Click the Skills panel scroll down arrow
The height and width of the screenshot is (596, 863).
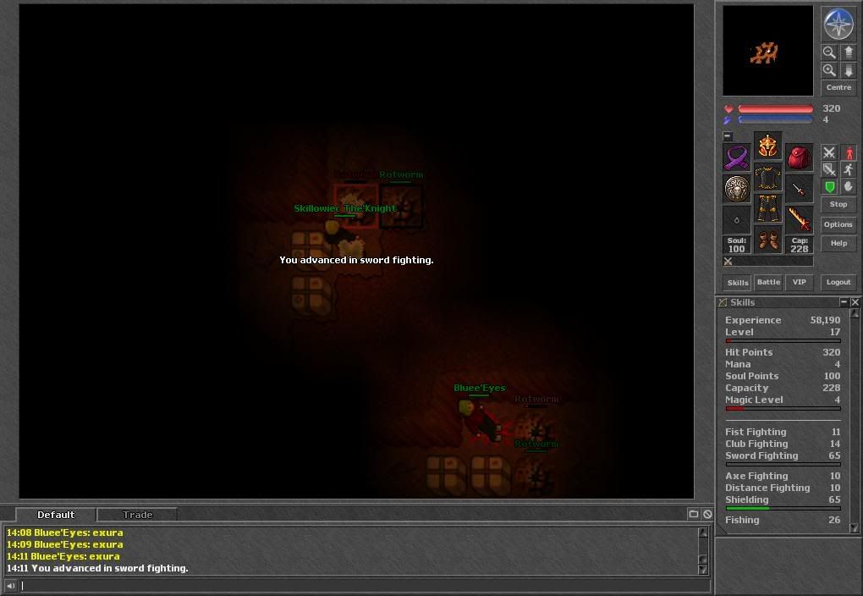coord(855,527)
